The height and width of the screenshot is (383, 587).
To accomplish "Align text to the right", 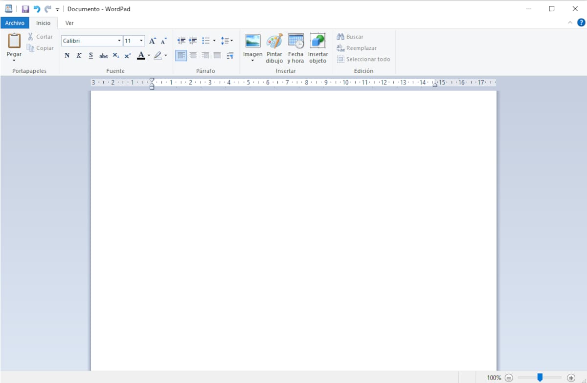I will pyautogui.click(x=205, y=56).
